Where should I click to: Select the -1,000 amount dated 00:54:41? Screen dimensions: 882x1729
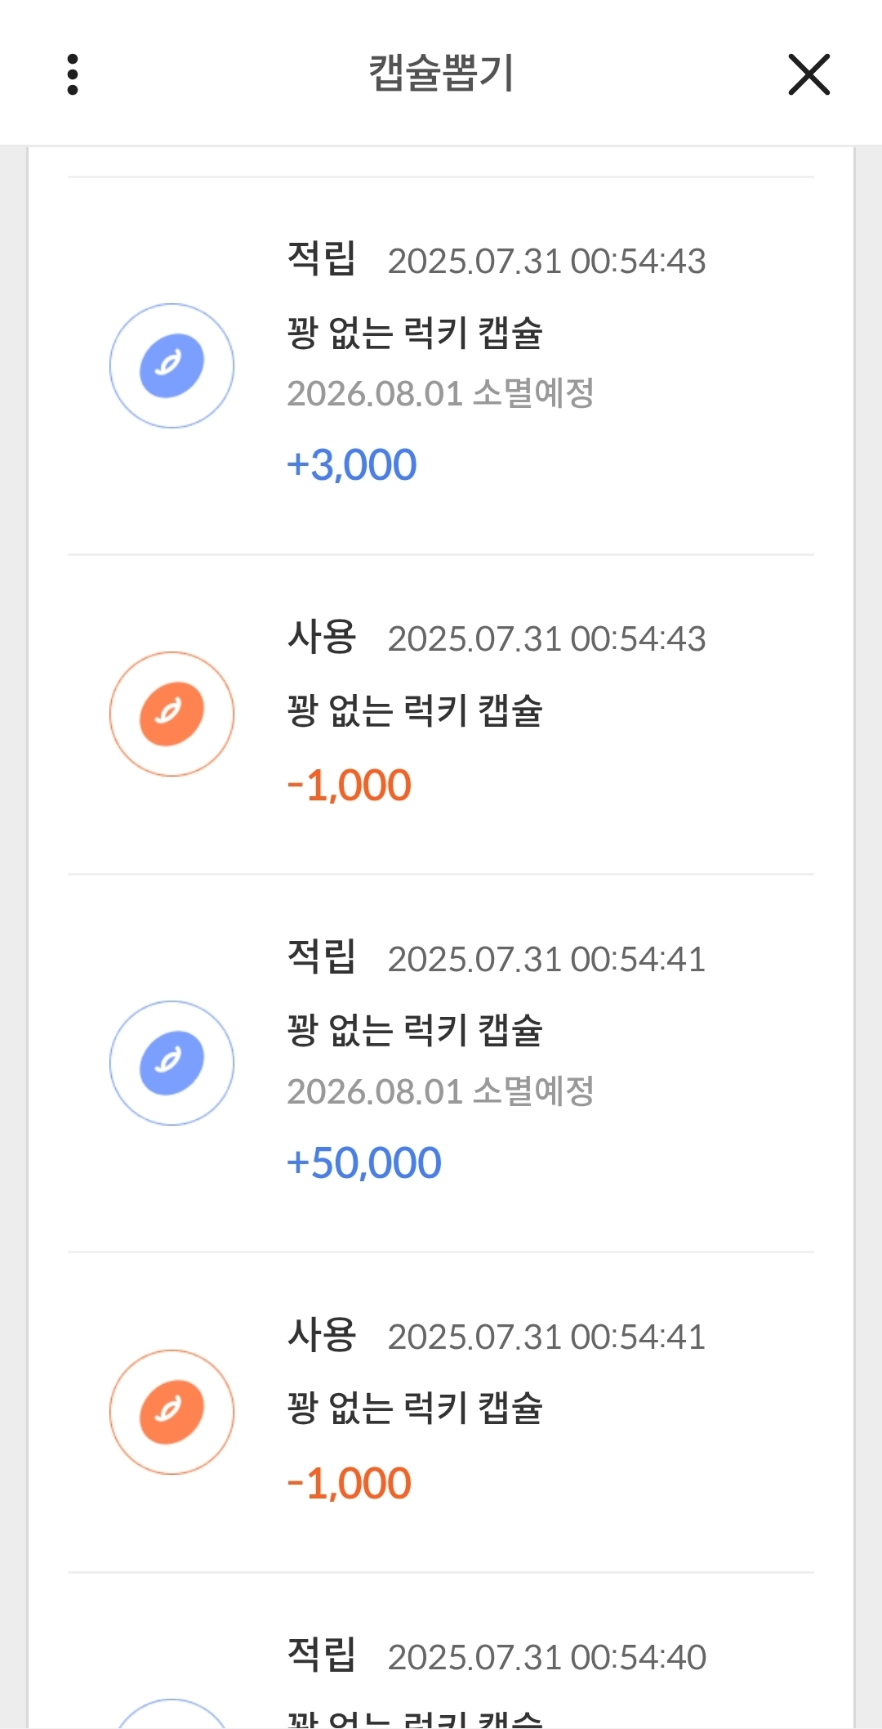pyautogui.click(x=349, y=1484)
